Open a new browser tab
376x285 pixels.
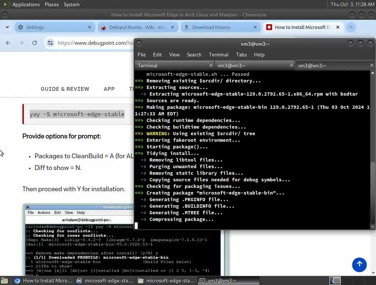[351, 27]
